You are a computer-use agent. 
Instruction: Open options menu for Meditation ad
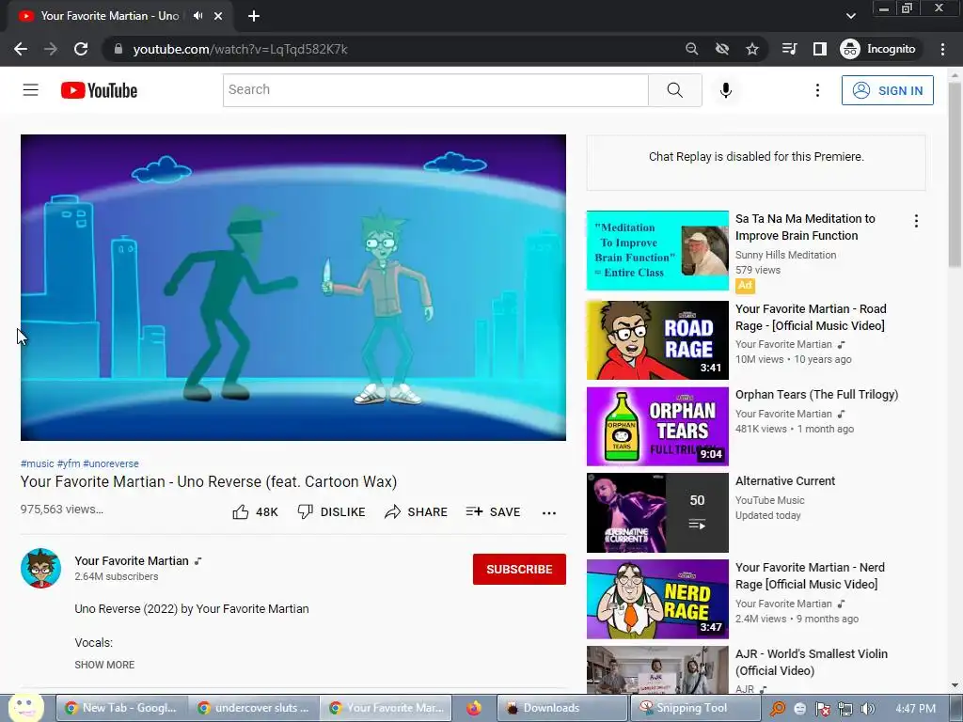[x=916, y=221]
